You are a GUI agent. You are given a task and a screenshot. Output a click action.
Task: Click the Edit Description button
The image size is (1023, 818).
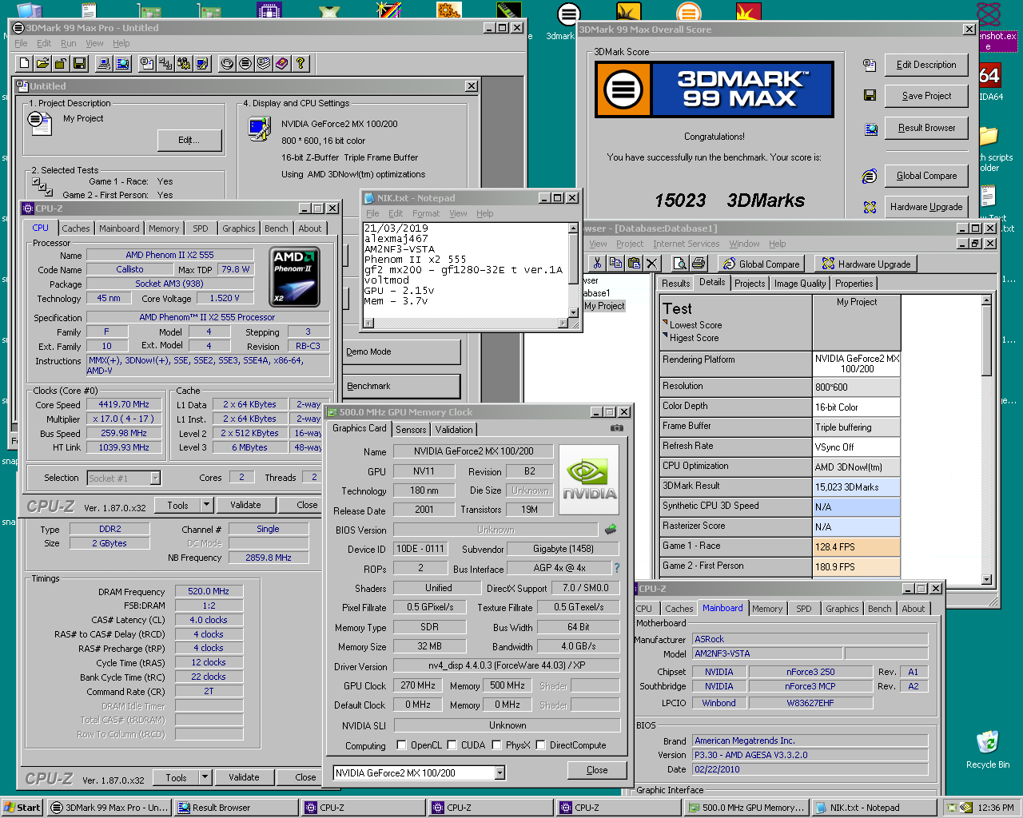coord(926,65)
